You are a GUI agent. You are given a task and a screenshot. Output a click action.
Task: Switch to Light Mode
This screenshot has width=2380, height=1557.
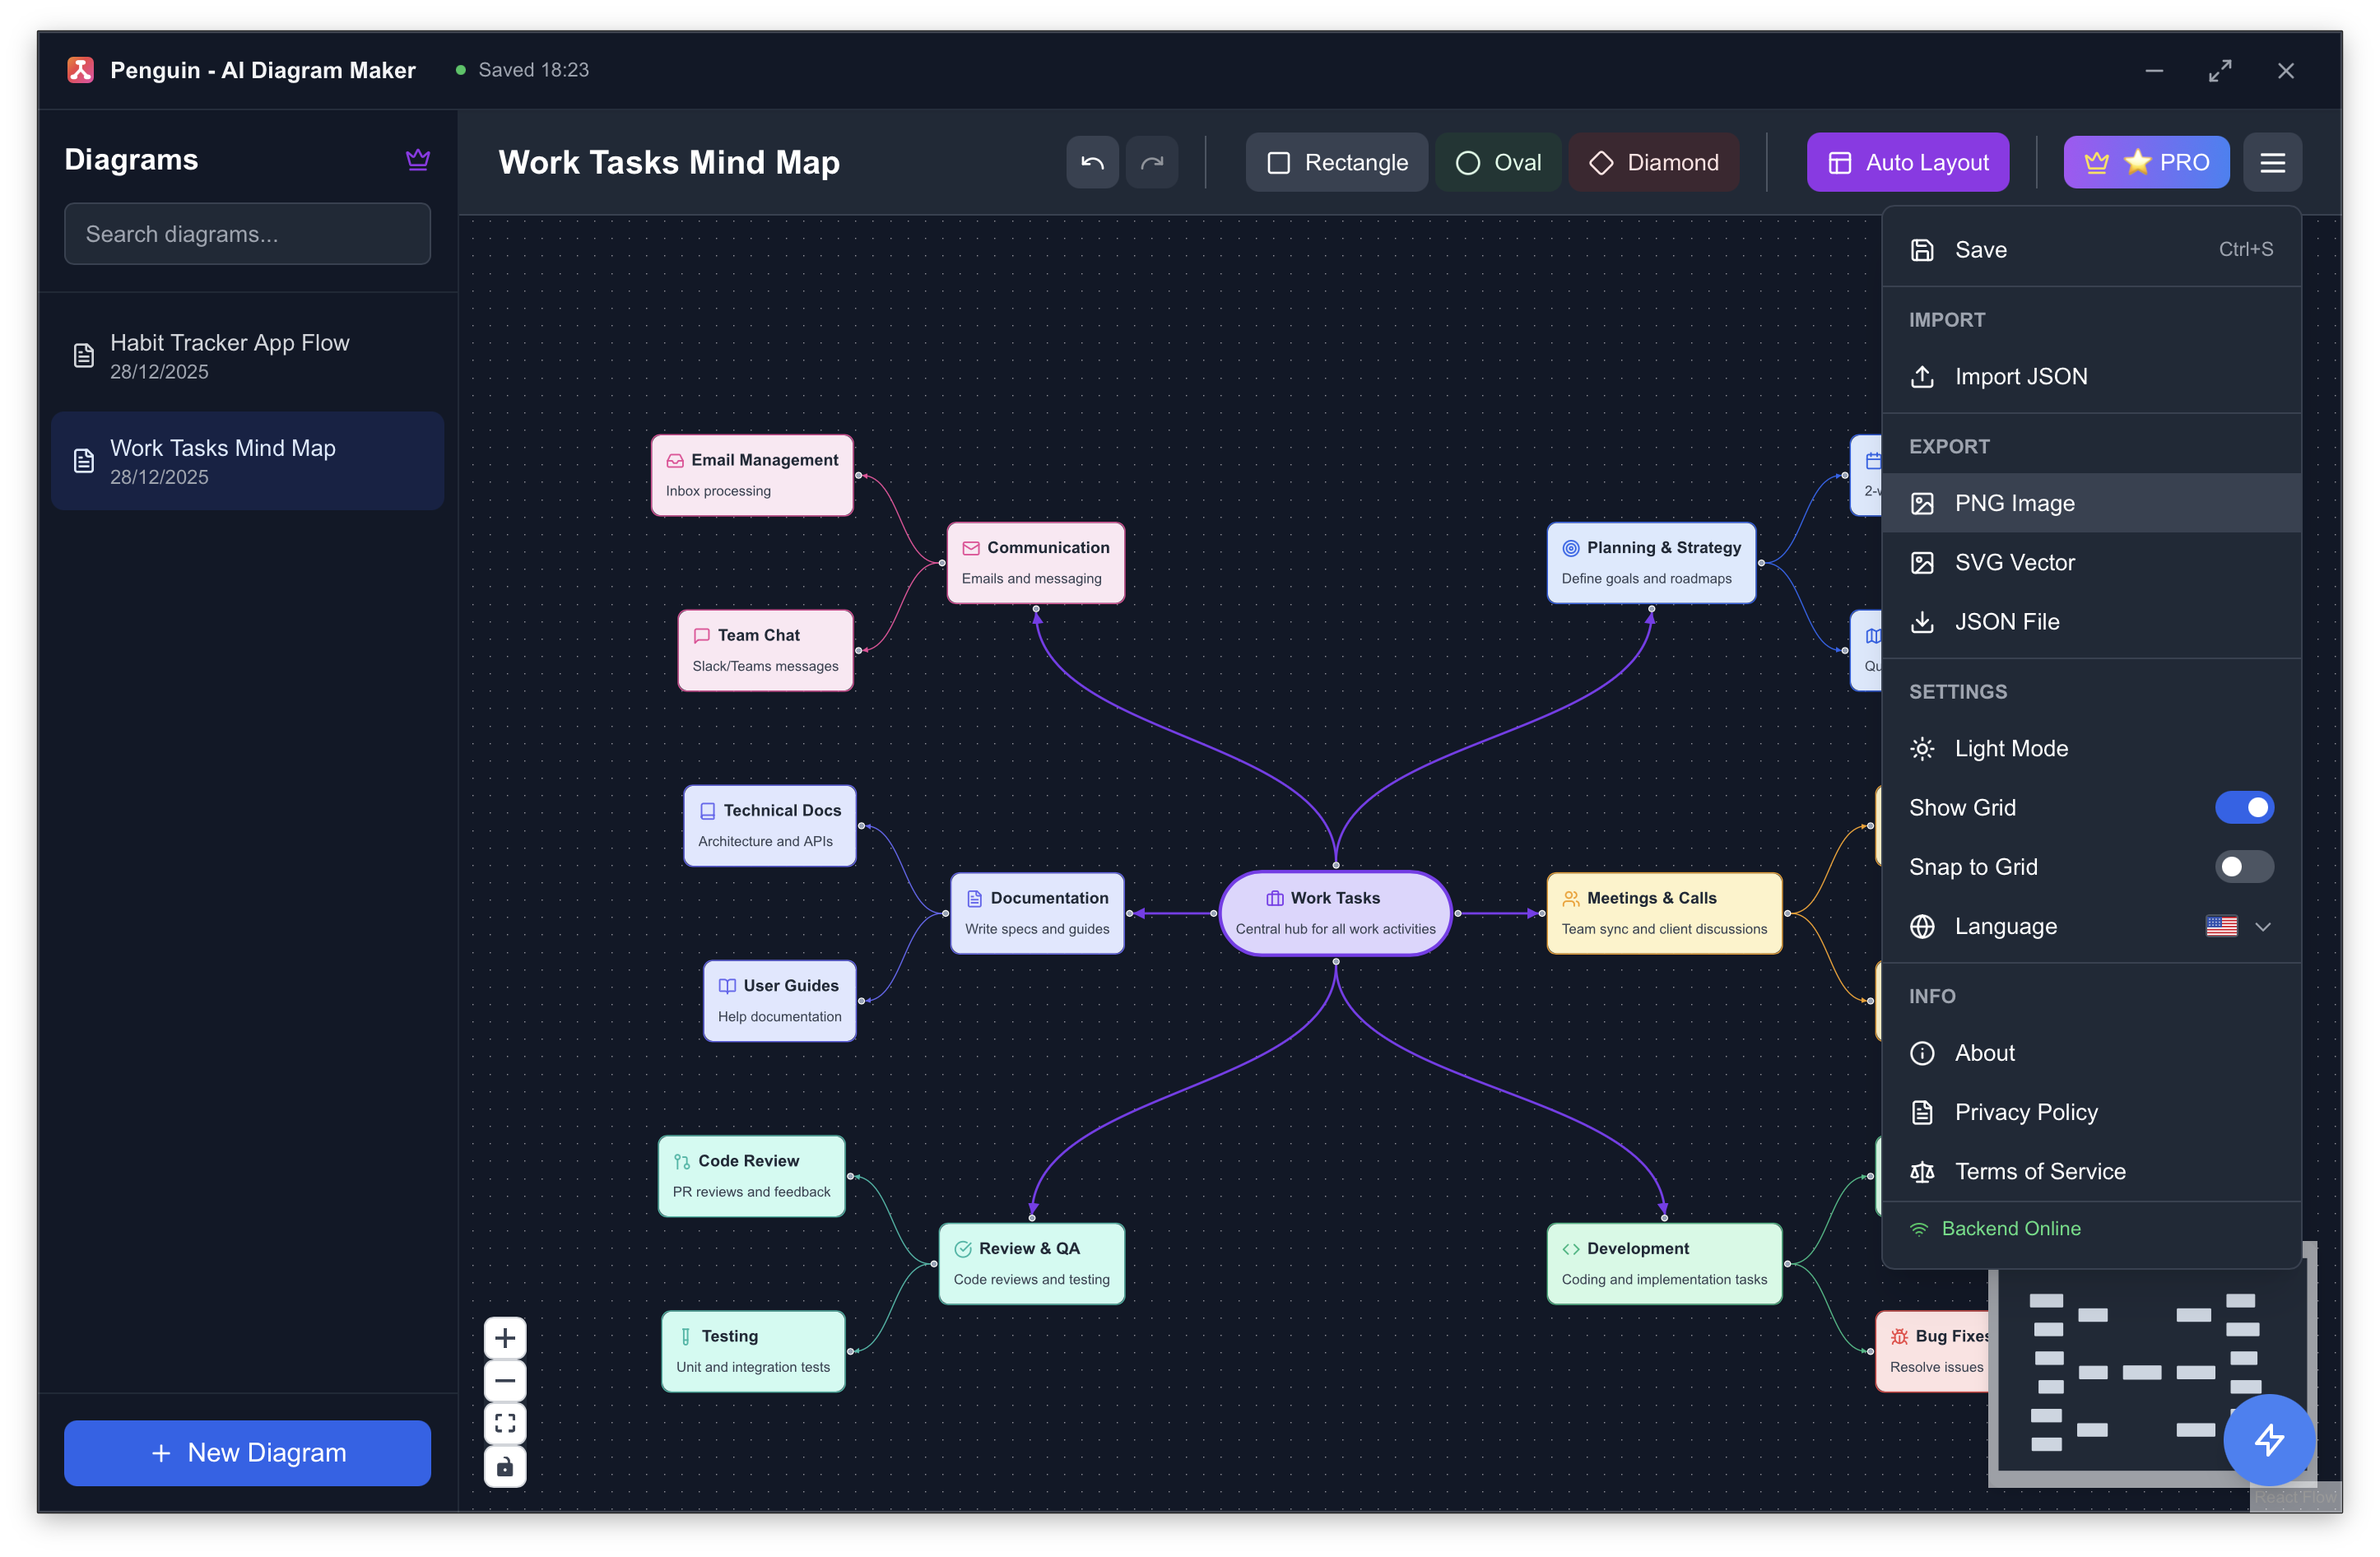(x=2010, y=748)
